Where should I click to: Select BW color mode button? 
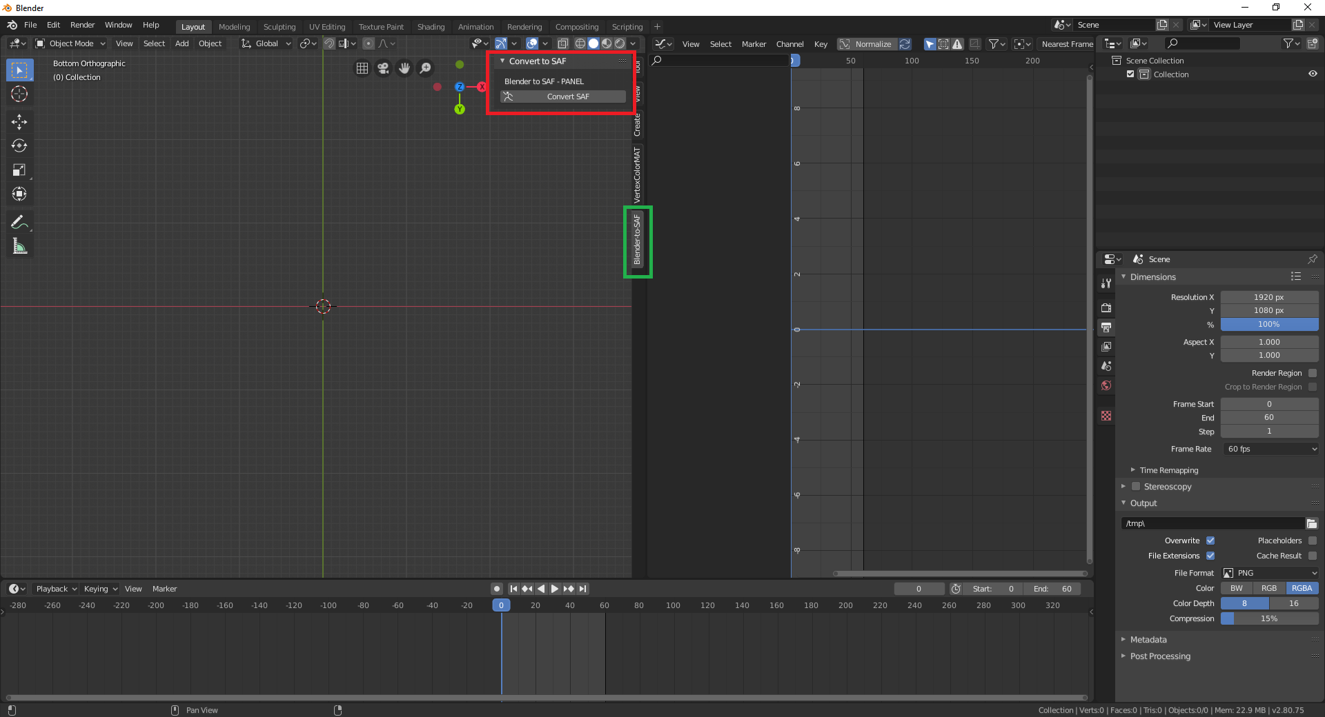pos(1237,588)
